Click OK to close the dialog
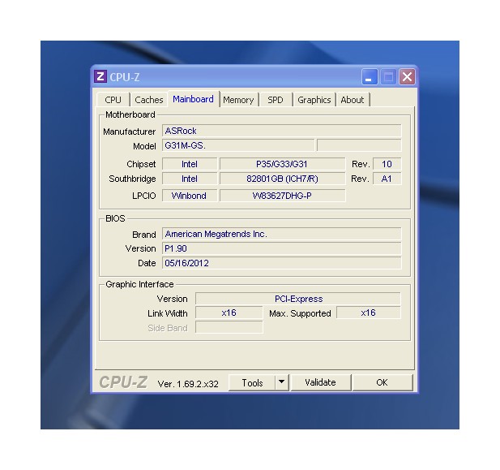This screenshot has width=500, height=470. [382, 383]
